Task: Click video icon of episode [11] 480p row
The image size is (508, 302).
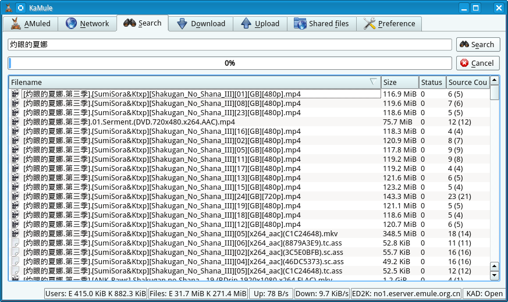Action: point(15,159)
